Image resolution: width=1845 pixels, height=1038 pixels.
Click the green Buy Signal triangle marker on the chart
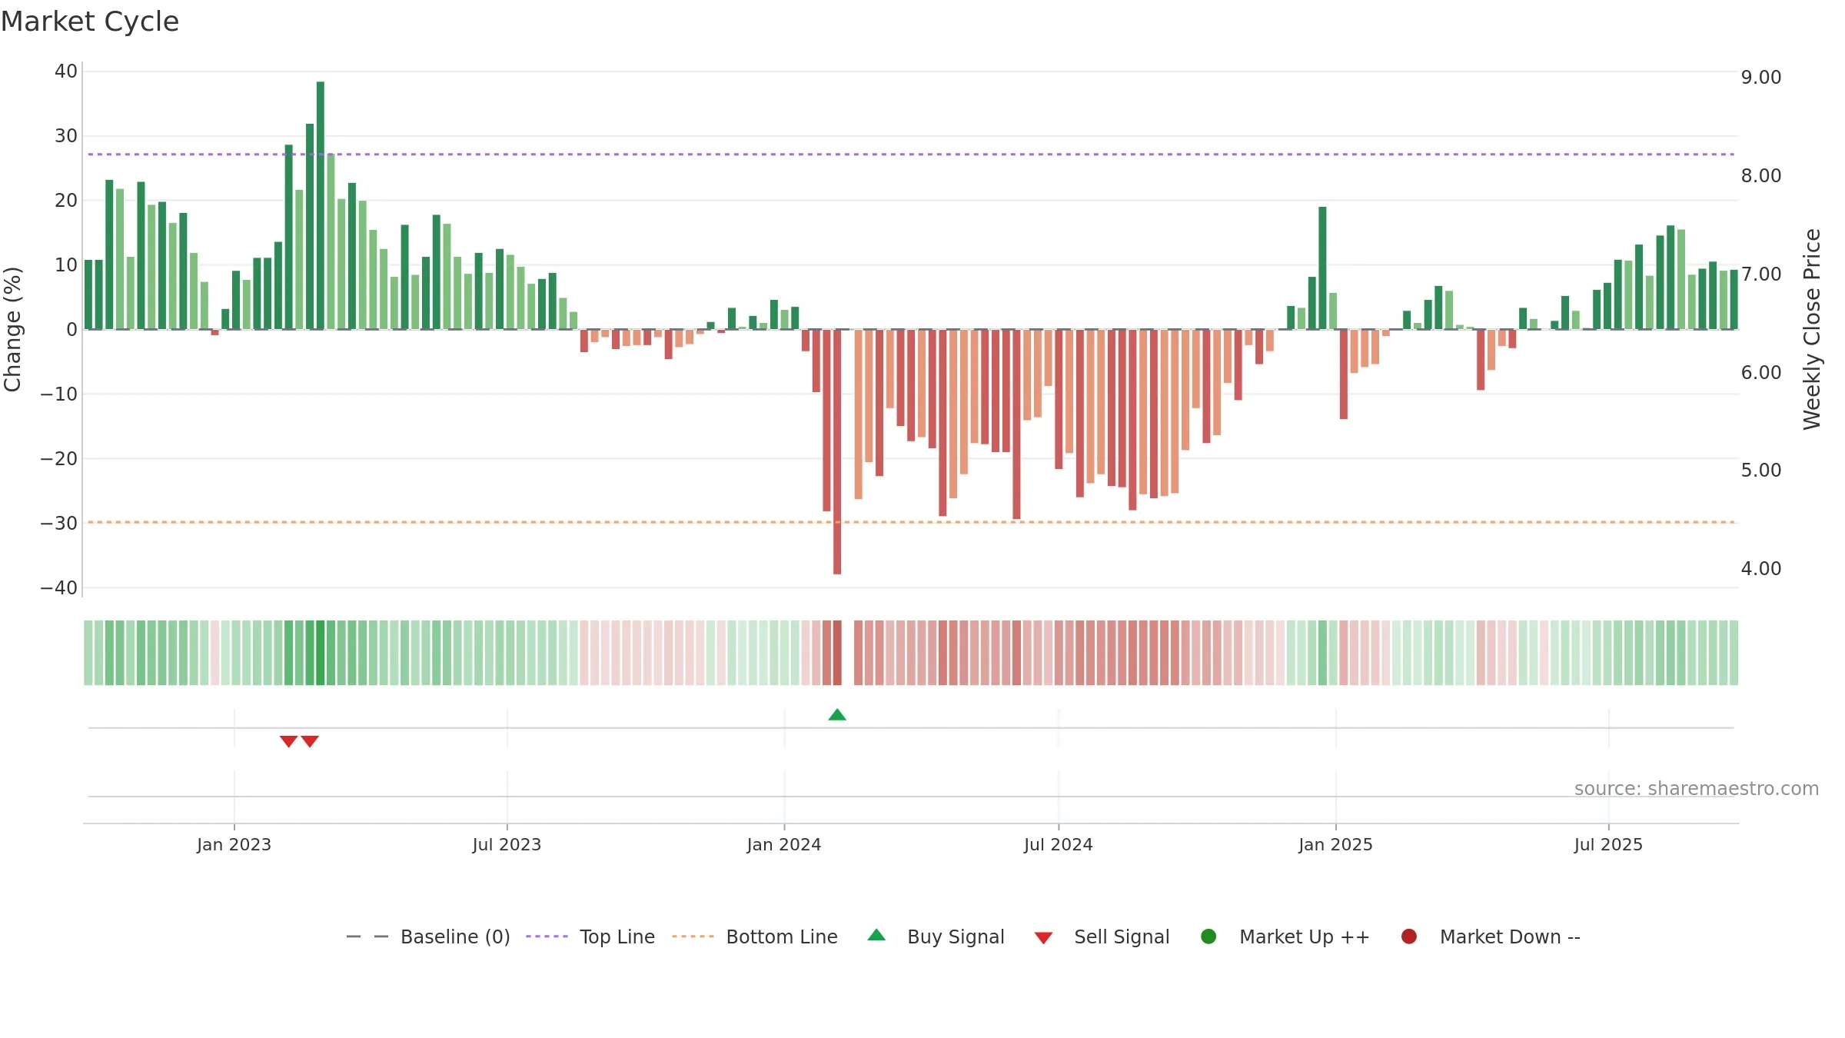pyautogui.click(x=837, y=714)
